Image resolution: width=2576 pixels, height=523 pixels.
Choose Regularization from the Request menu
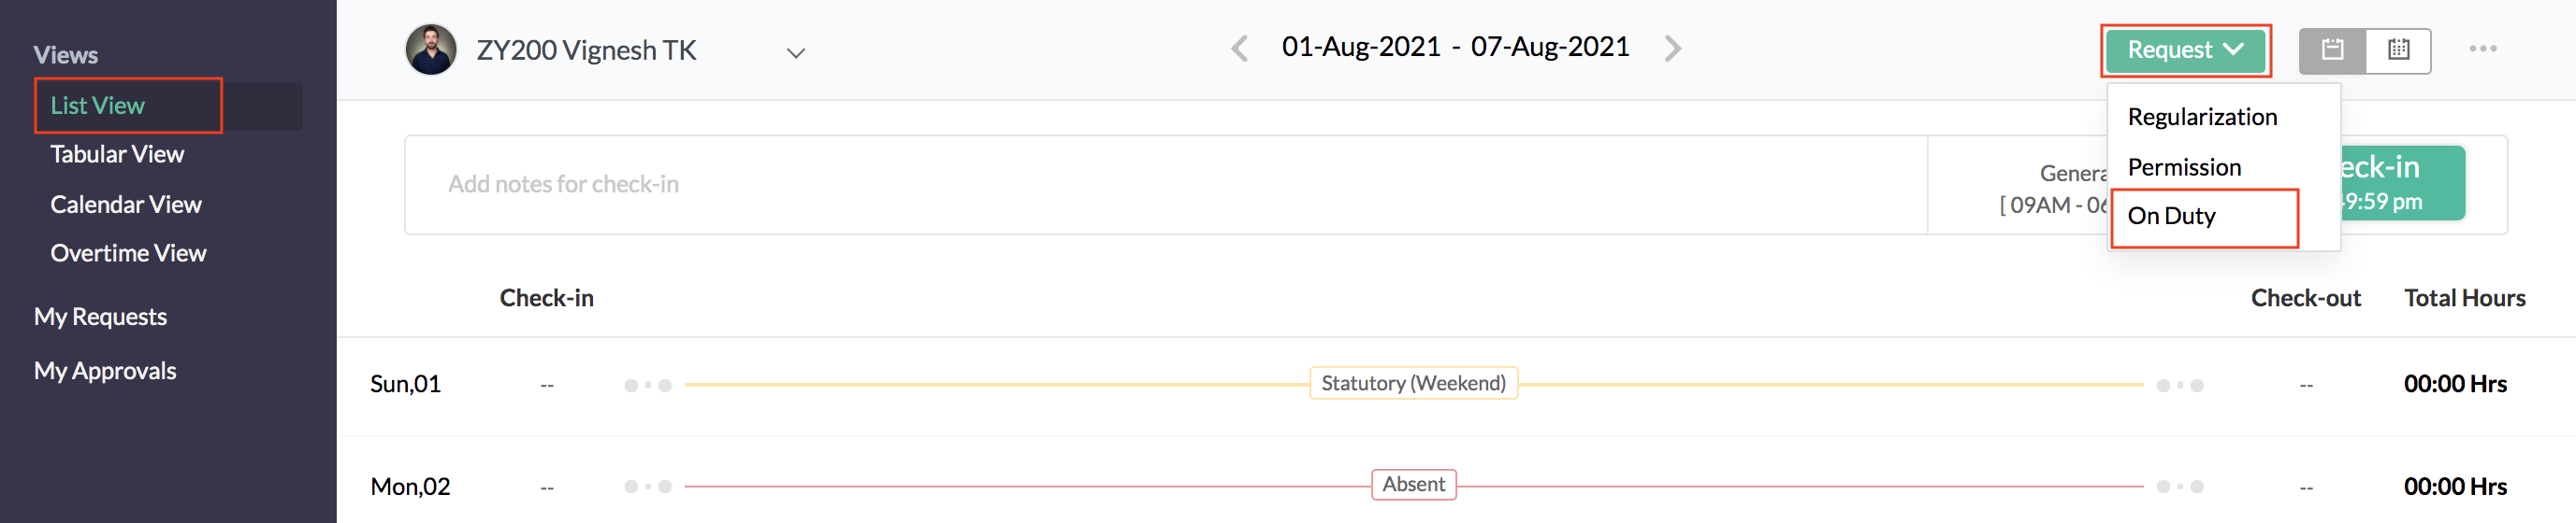pos(2202,118)
